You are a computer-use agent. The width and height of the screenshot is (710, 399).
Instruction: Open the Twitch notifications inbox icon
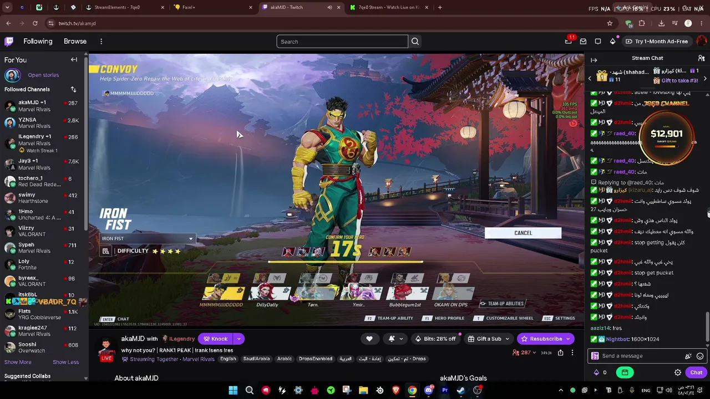[x=583, y=42]
